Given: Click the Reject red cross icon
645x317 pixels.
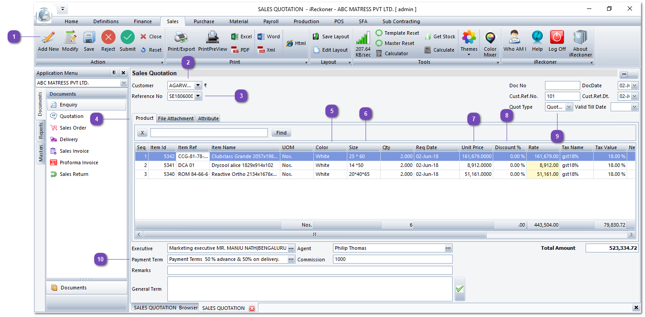Looking at the screenshot, I should pos(108,38).
